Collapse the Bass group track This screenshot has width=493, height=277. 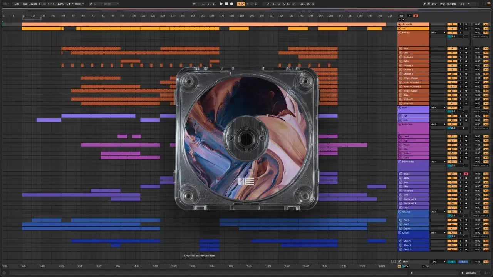coord(400,108)
